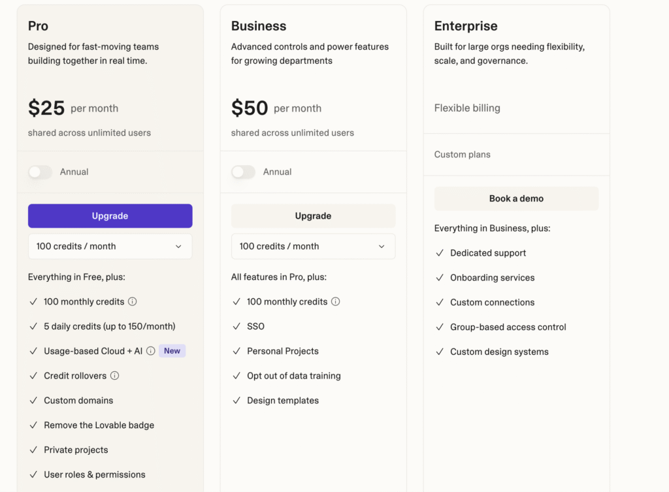Click the checkmark beside Dedicated support

(x=440, y=253)
